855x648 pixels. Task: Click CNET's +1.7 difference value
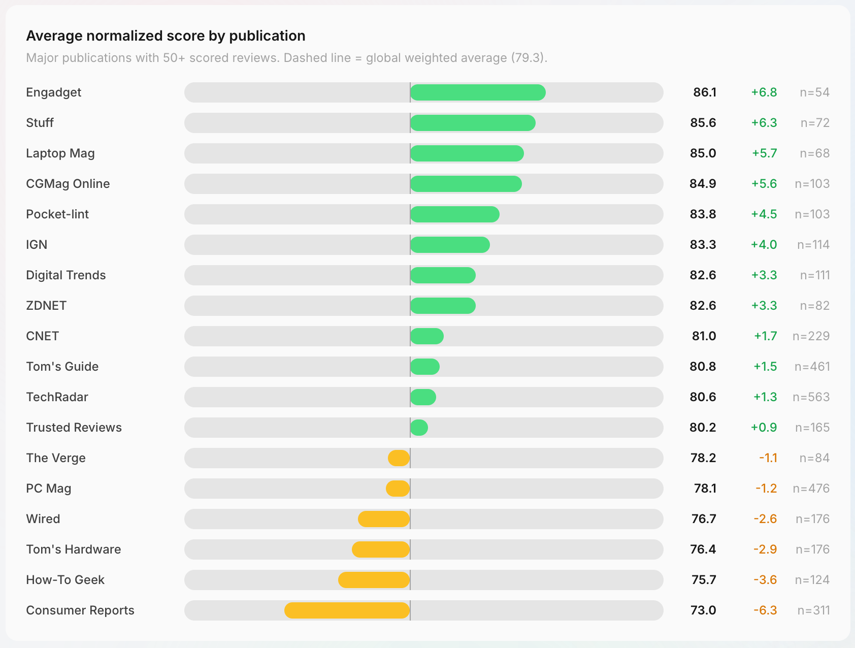pyautogui.click(x=765, y=336)
